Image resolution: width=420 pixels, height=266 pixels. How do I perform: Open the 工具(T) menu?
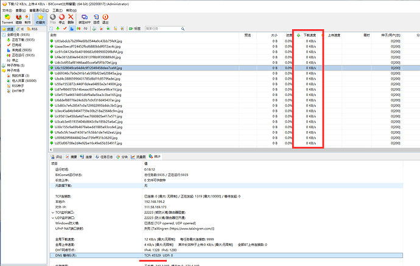click(57, 10)
